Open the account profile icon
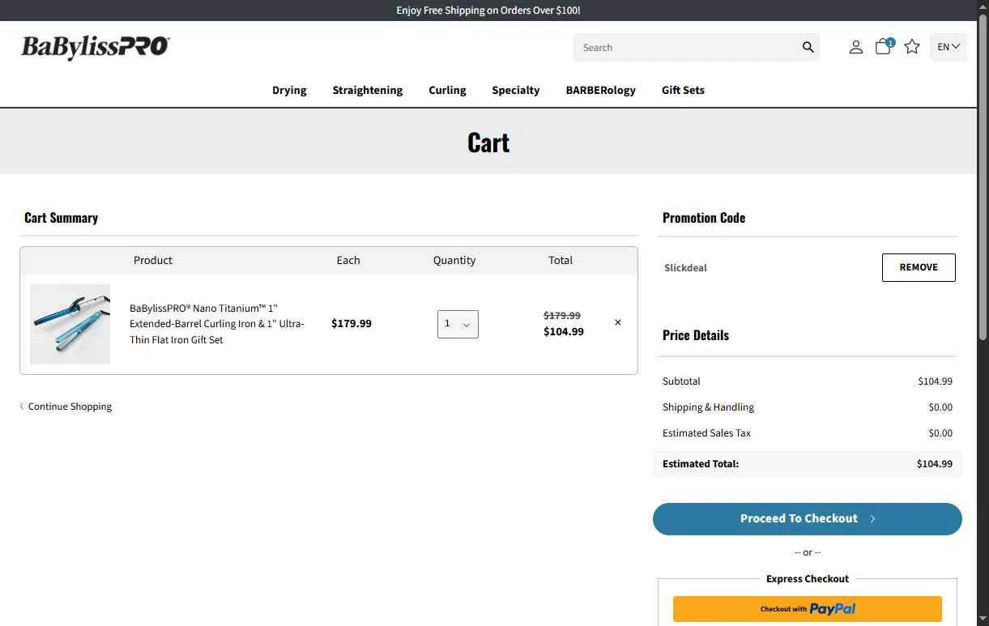The height and width of the screenshot is (626, 989). click(855, 48)
